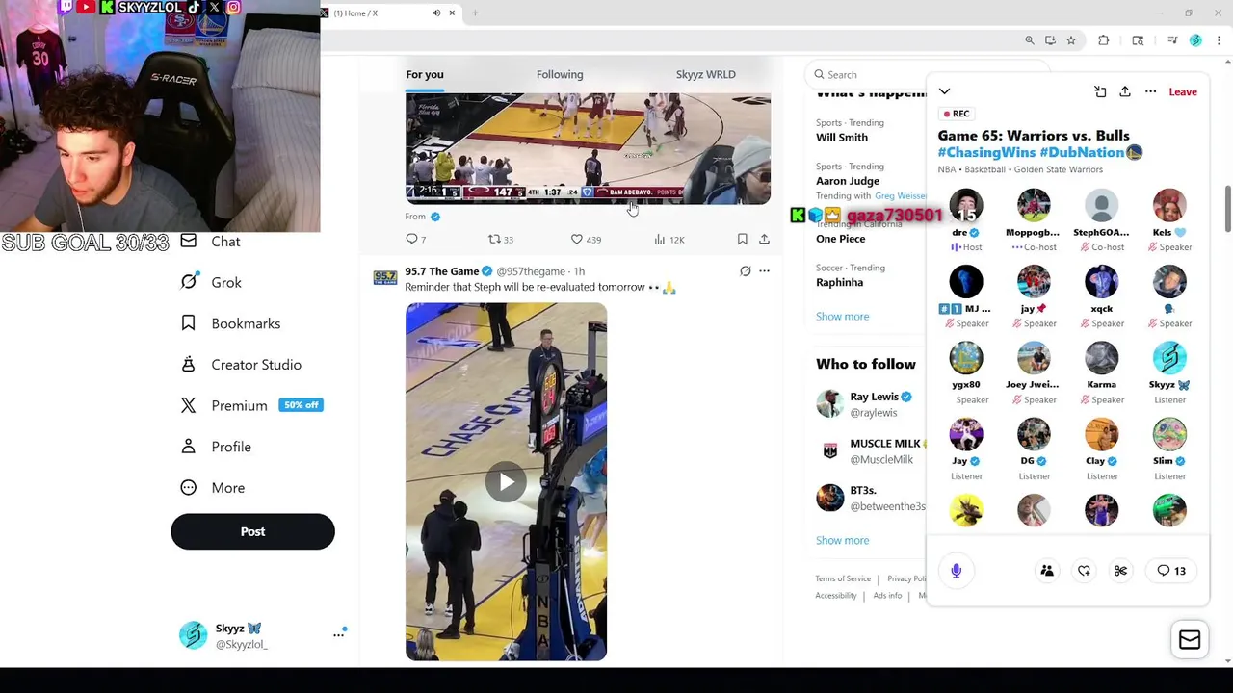Click the install app icon in address bar
Image resolution: width=1233 pixels, height=693 pixels.
point(1050,40)
